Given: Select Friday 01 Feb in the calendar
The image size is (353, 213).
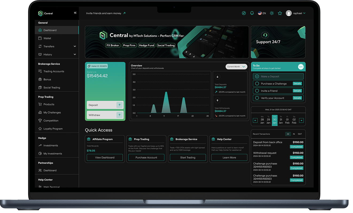Looking at the screenshot, I should [287, 120].
